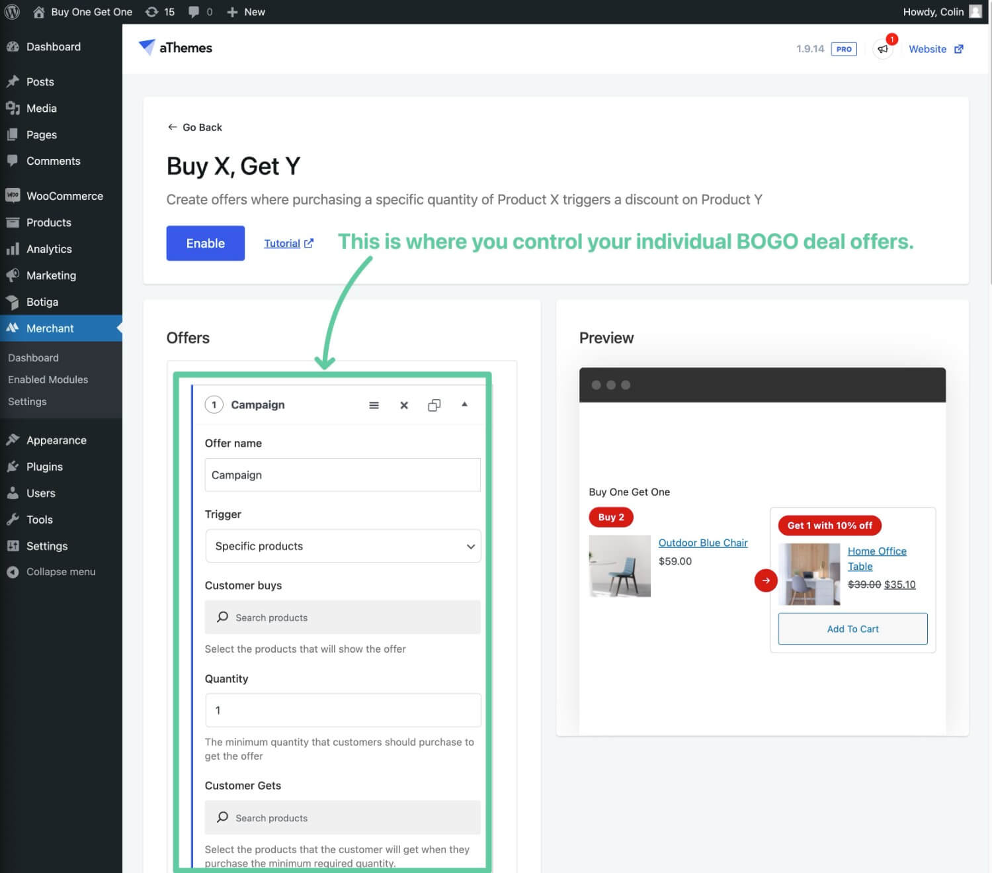Screen dimensions: 992x873
Task: Open the Trigger Specific products dropdown
Action: (x=343, y=546)
